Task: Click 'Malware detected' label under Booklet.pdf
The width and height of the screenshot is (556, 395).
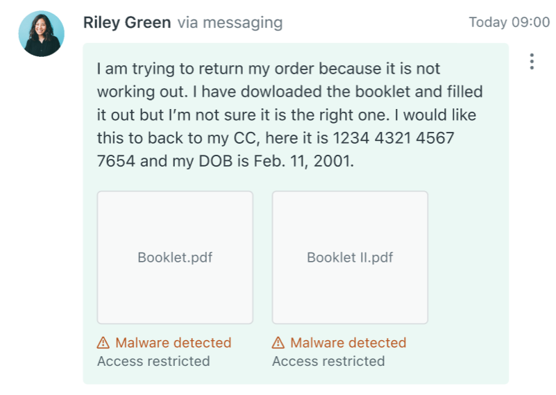Action: 173,343
